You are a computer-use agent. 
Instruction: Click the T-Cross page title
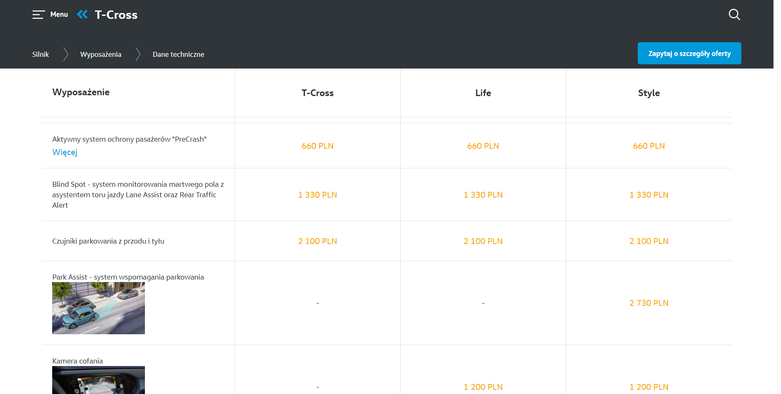pyautogui.click(x=116, y=15)
